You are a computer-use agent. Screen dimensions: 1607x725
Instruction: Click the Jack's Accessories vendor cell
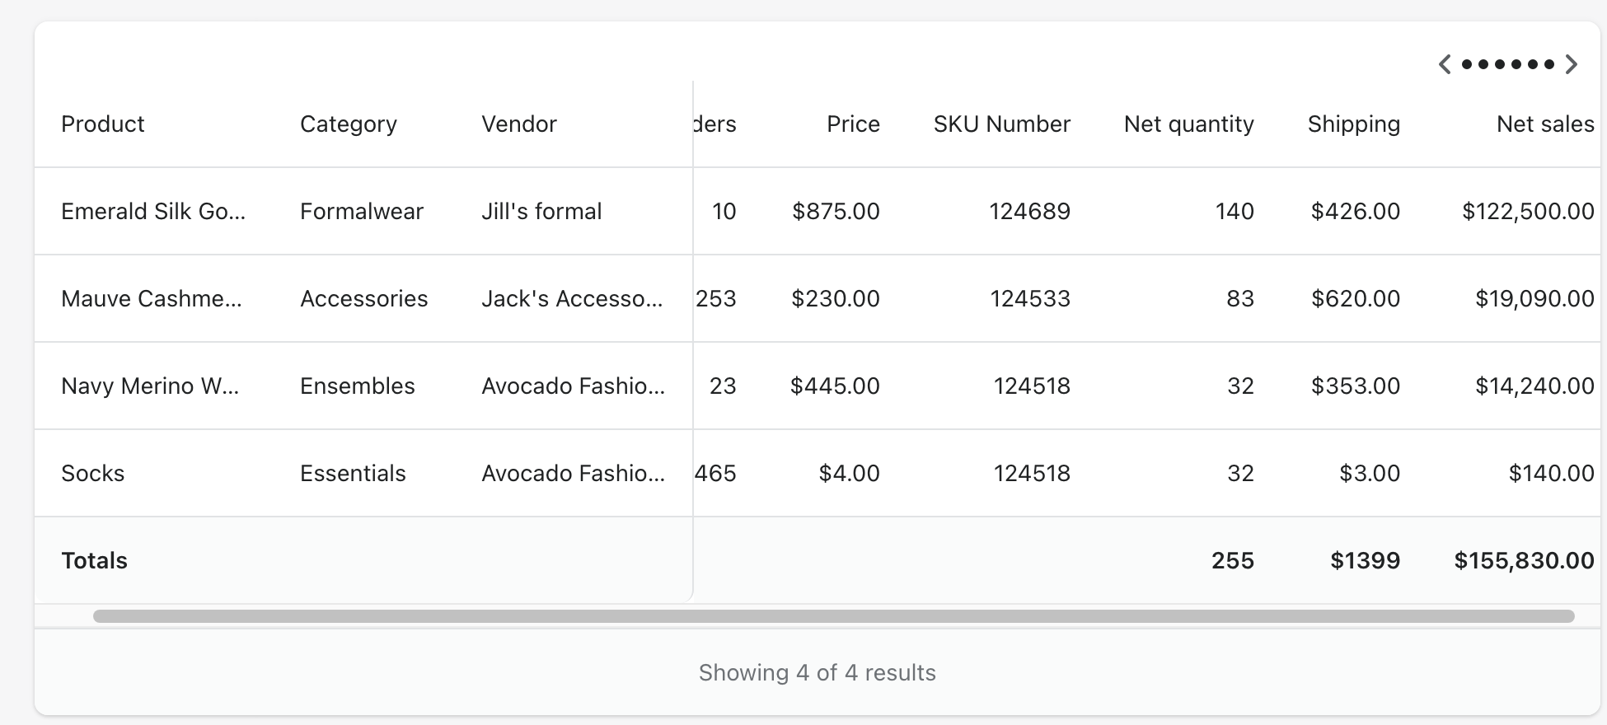point(572,299)
